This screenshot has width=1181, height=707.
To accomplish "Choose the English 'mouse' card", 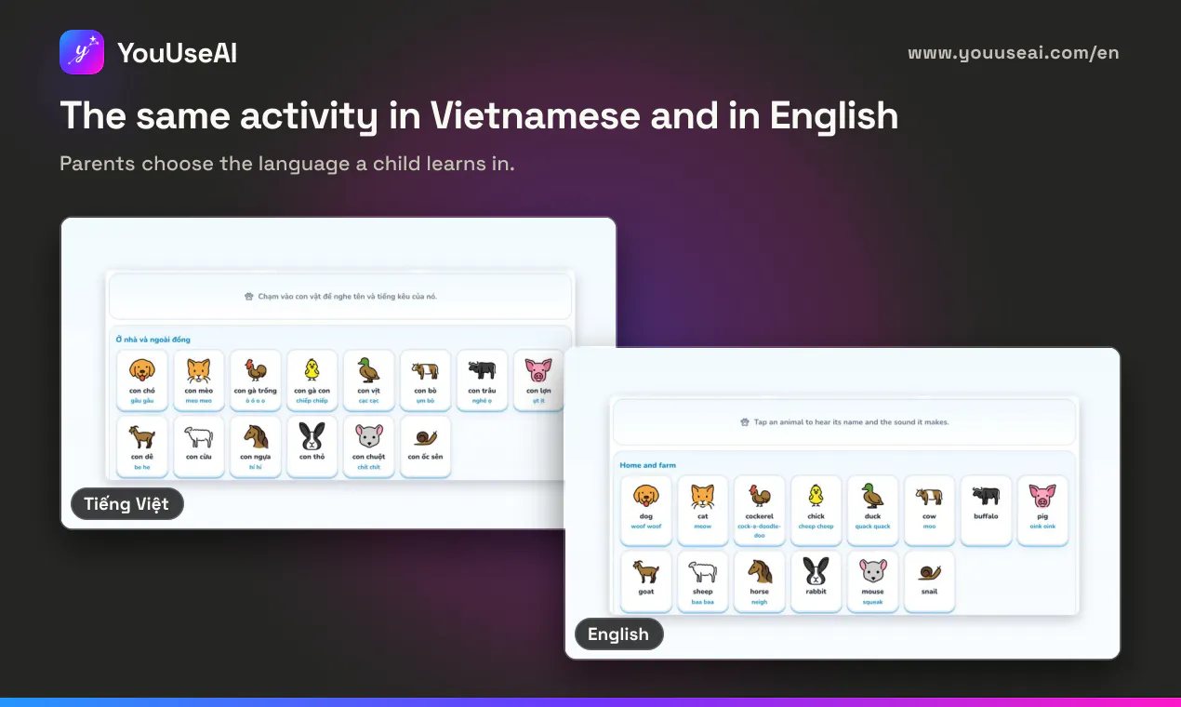I will point(873,581).
